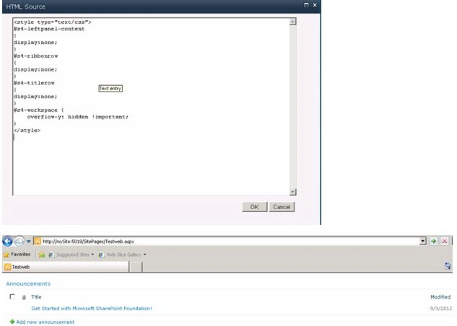Click the #s4-titlerow line in source

tap(34, 83)
